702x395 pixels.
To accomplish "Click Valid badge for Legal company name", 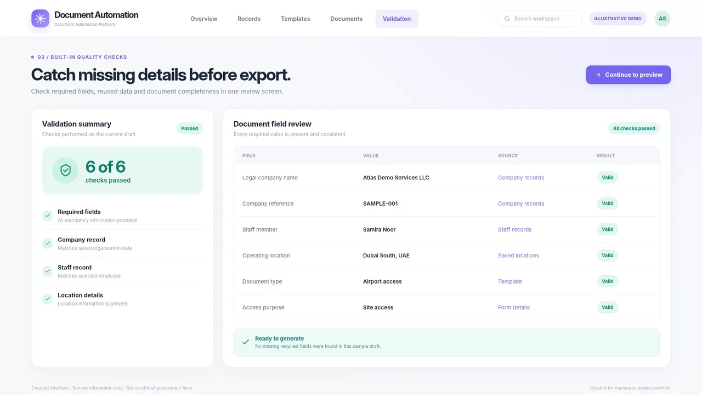I will 608,177.
